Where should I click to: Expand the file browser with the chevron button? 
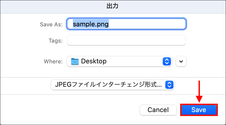click(x=181, y=61)
